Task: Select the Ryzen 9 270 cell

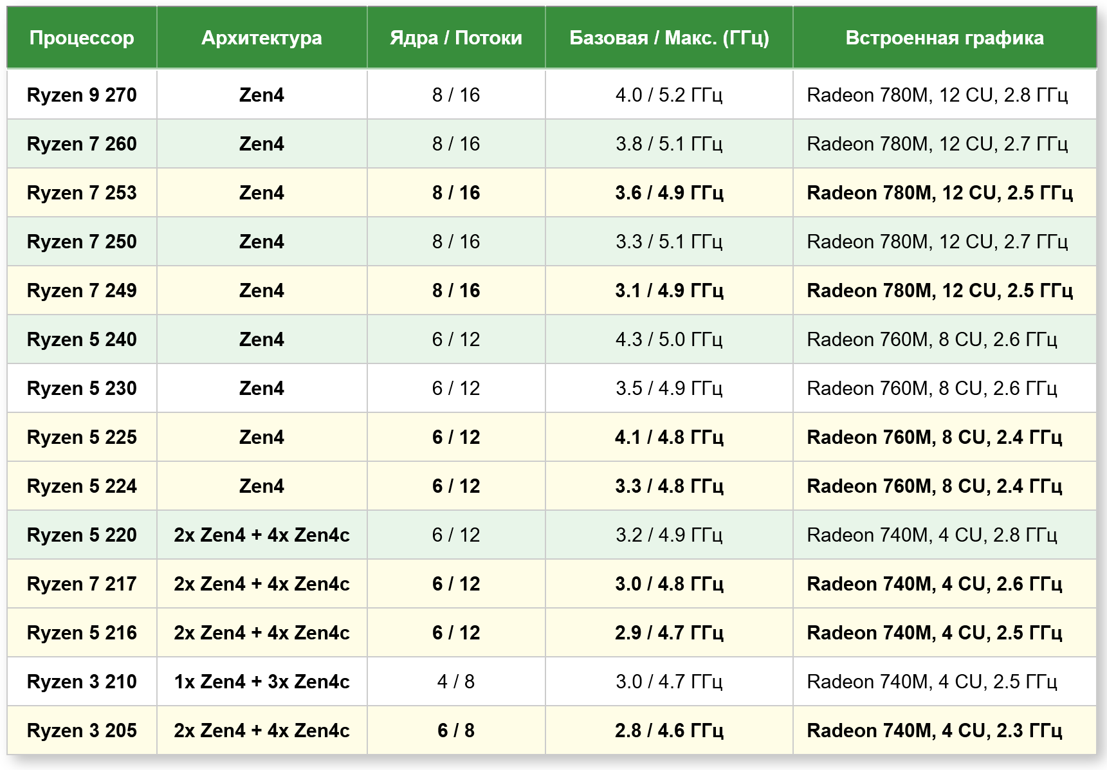Action: 82,95
